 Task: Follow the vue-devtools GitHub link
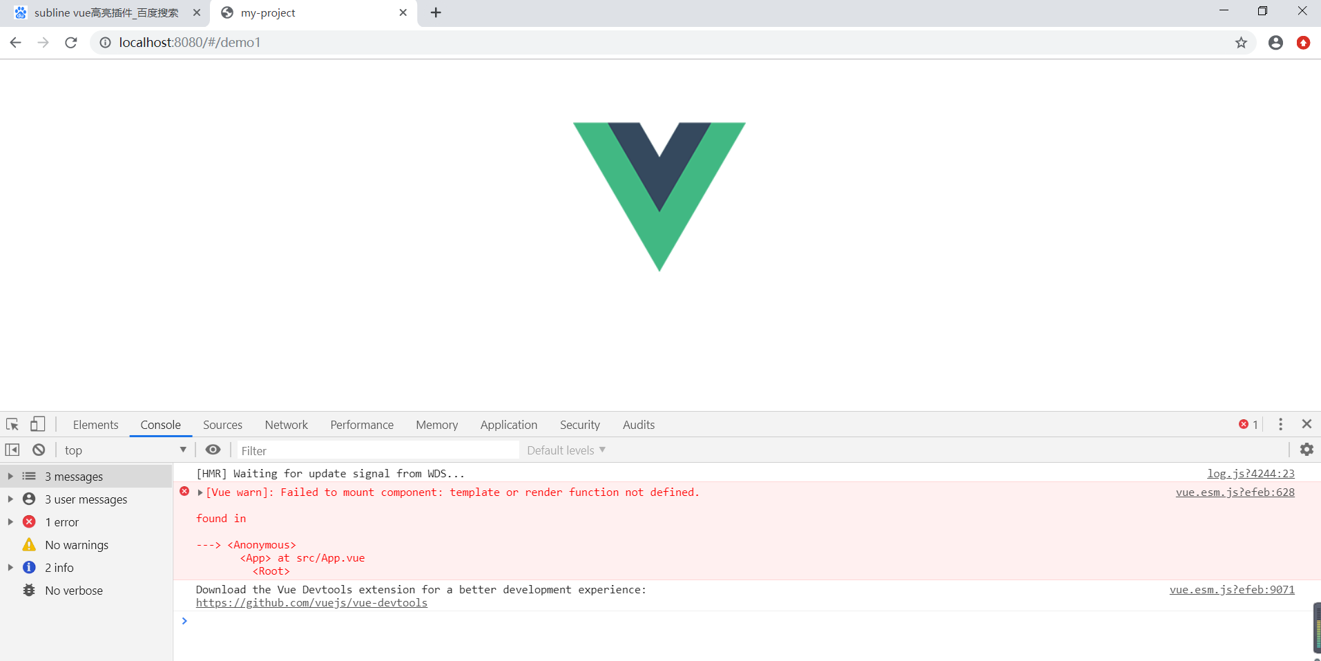coord(311,603)
